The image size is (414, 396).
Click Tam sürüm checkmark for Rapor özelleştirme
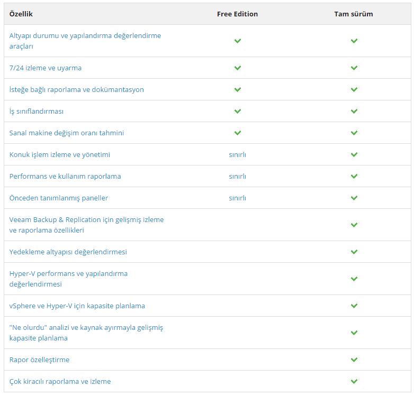[x=354, y=360]
